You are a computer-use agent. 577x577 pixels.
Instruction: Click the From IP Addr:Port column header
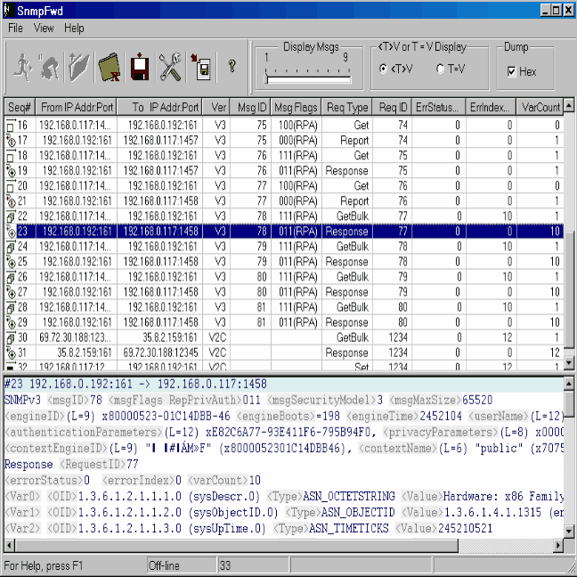click(x=77, y=108)
